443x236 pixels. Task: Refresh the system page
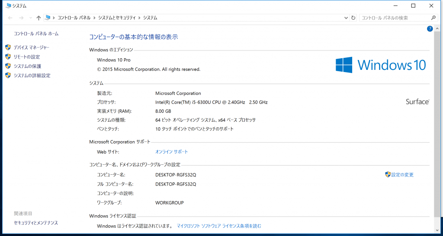[353, 18]
